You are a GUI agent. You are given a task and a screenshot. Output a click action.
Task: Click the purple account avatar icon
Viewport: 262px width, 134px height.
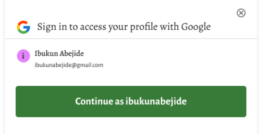coord(23,55)
